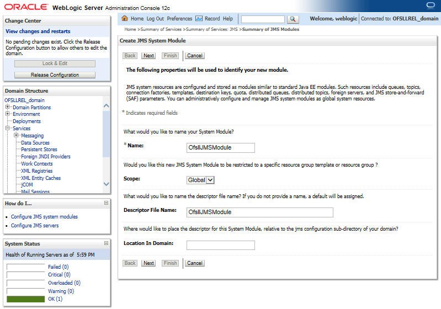This screenshot has width=441, height=309.
Task: Click the bottom Cancel button
Action: (x=195, y=263)
